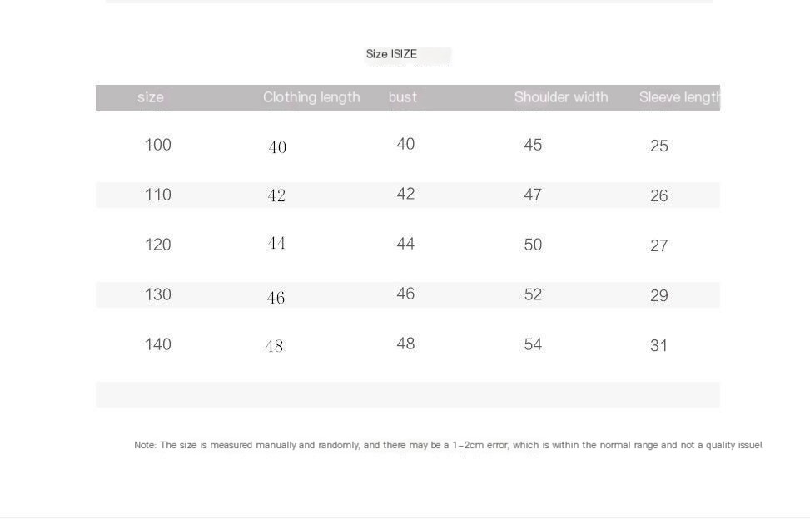Screen dimensions: 810x519
Task: Select the "size" column header
Action: [x=151, y=97]
